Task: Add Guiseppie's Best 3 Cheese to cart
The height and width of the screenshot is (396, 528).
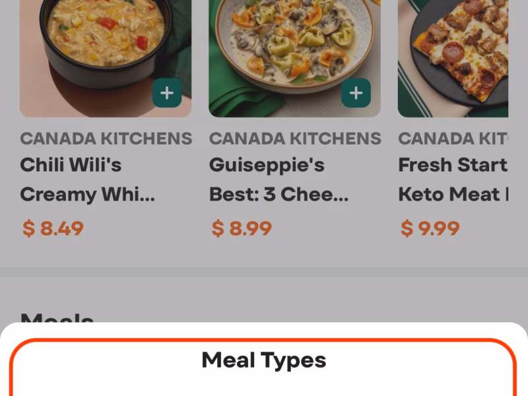Action: (x=356, y=93)
